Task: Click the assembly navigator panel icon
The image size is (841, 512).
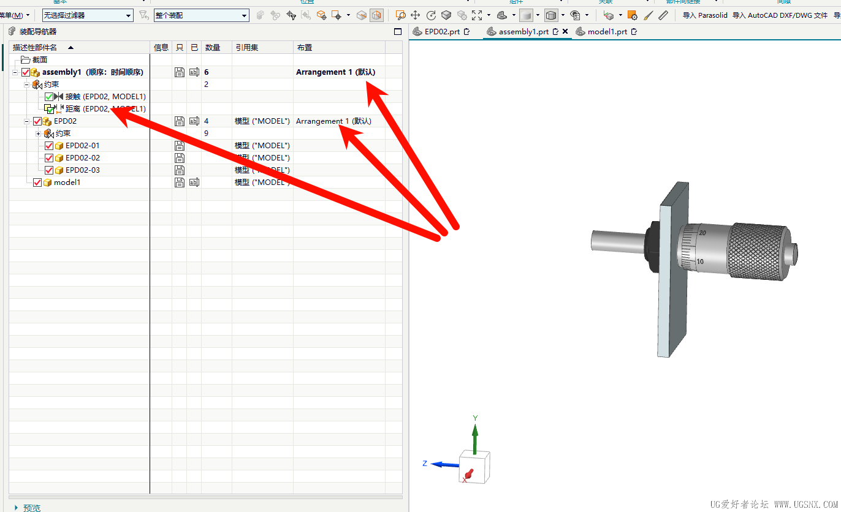Action: 12,31
